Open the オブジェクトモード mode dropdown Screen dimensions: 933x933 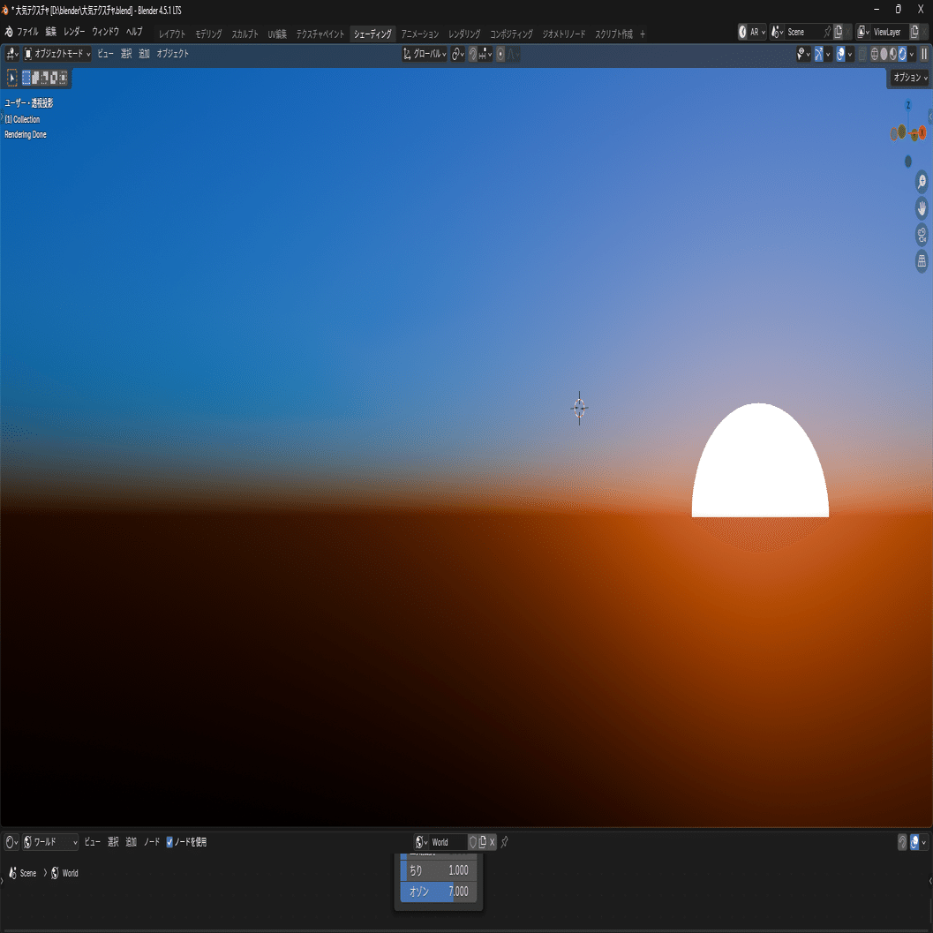click(57, 54)
